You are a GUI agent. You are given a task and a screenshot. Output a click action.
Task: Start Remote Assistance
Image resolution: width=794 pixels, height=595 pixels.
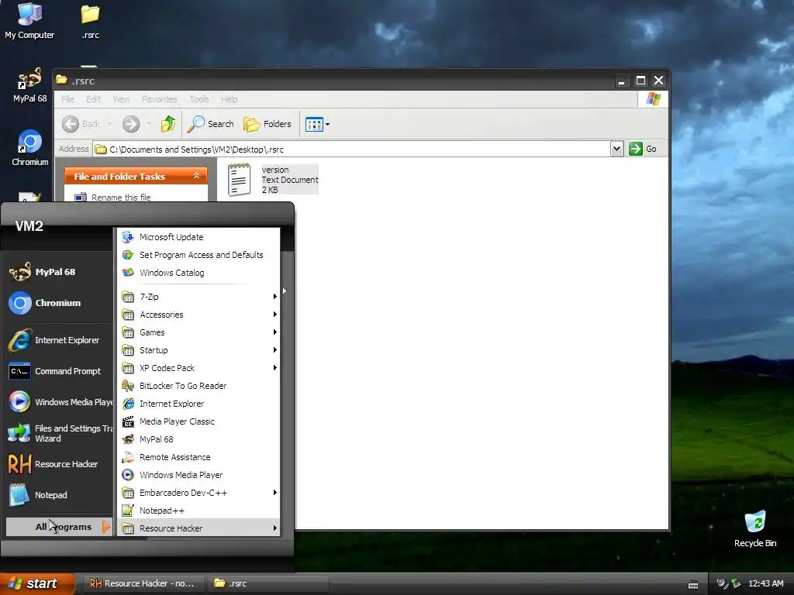click(x=198, y=457)
